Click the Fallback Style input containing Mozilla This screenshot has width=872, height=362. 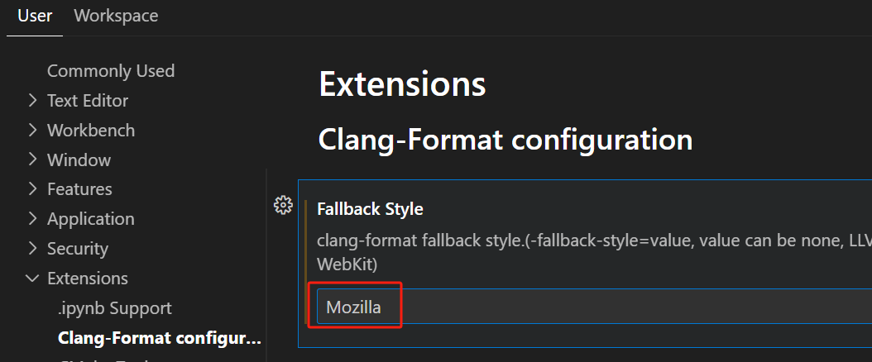click(x=579, y=307)
